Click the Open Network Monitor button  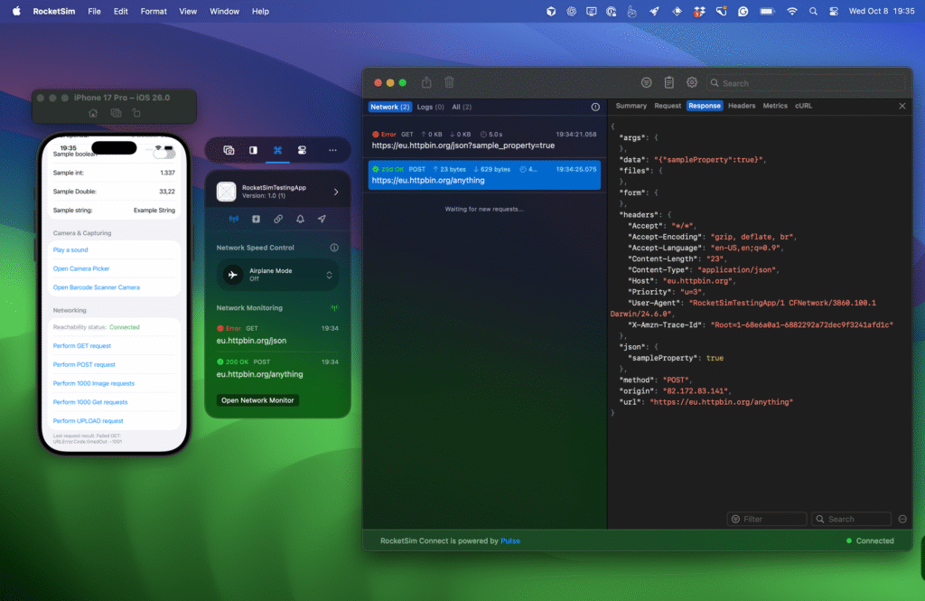pyautogui.click(x=257, y=400)
